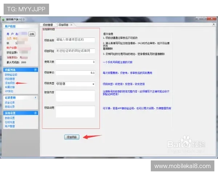Click the green app icon in the title bar
Screen dimensions: 218x175
pyautogui.click(x=3, y=20)
